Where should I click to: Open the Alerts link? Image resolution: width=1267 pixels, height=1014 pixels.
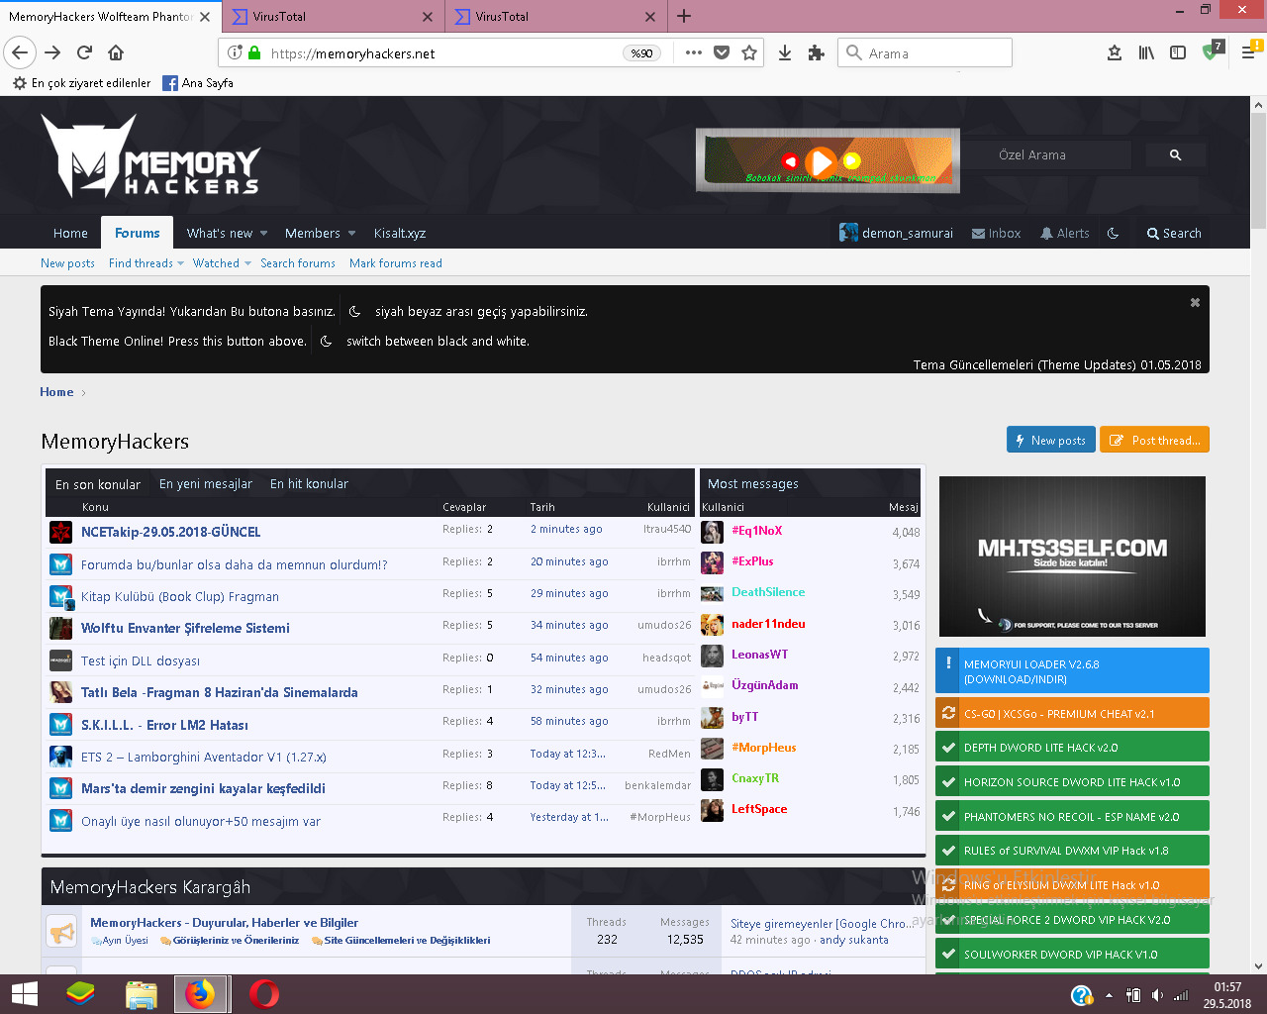pyautogui.click(x=1064, y=234)
